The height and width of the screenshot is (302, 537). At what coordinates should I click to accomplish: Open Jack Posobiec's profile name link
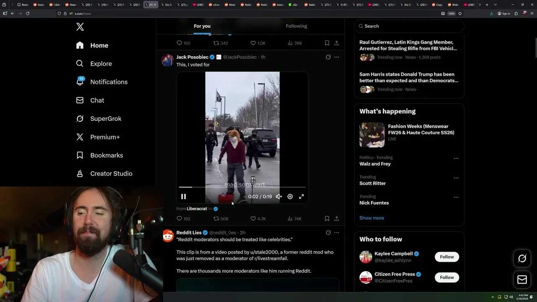coord(192,57)
